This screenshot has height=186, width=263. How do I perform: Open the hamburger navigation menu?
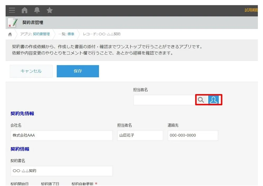pyautogui.click(x=12, y=10)
